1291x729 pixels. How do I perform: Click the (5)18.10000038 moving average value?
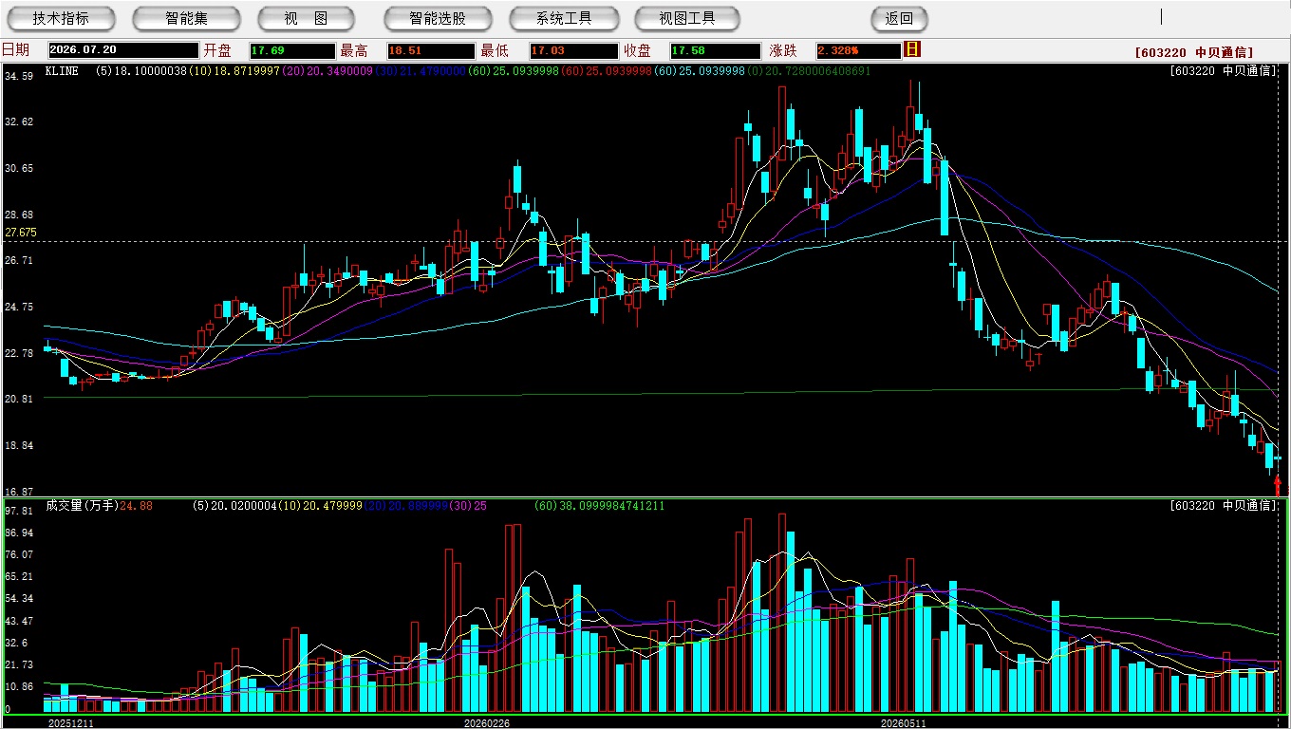point(141,71)
